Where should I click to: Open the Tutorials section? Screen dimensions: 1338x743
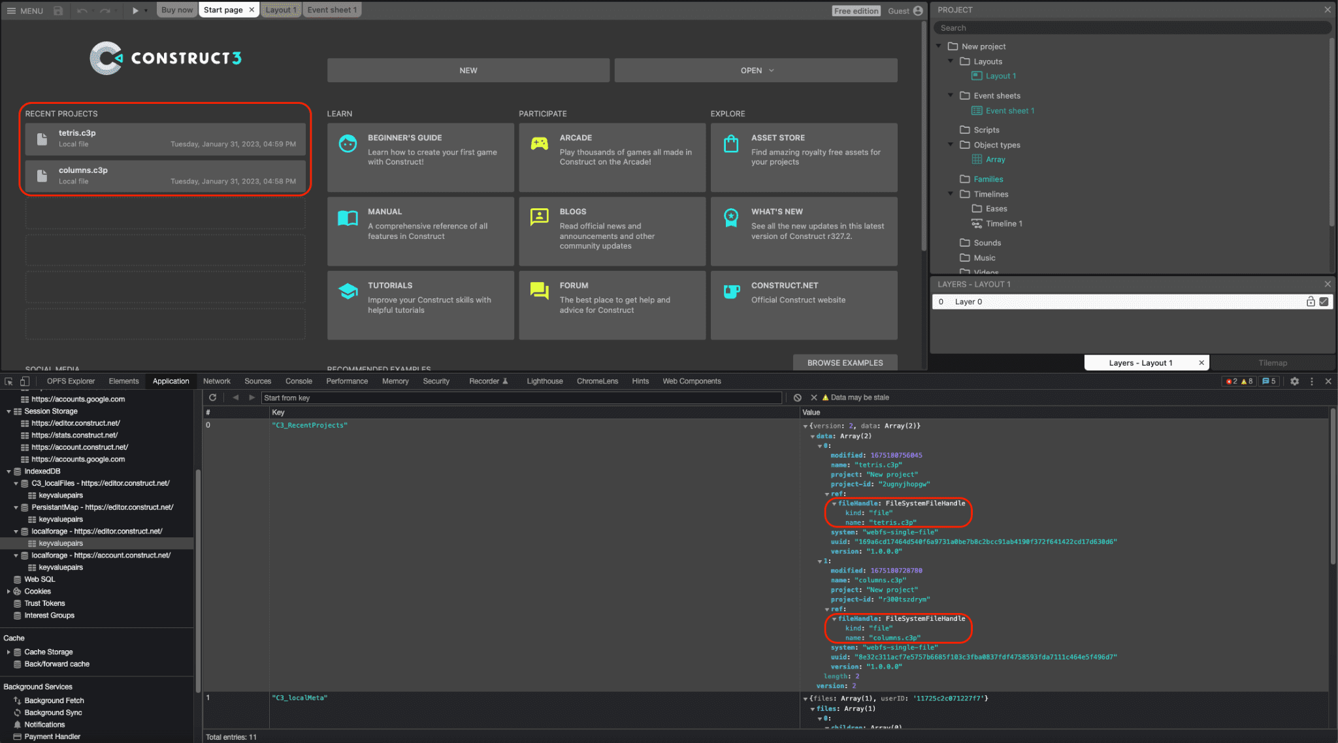[x=420, y=297]
